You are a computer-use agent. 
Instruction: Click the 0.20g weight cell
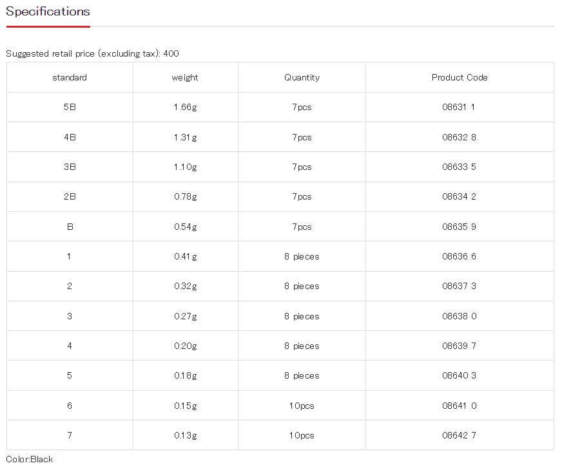[185, 346]
